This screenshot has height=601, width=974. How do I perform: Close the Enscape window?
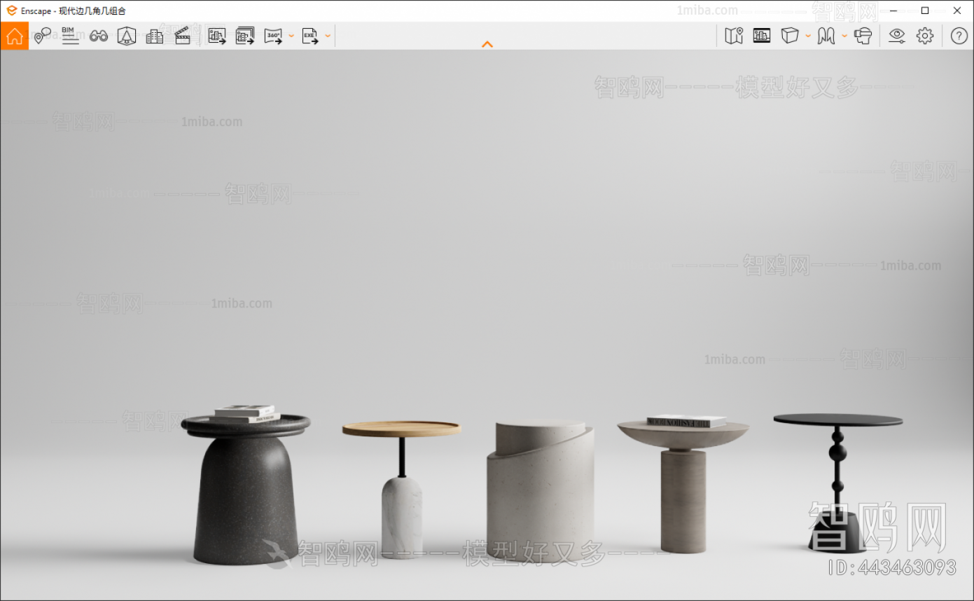click(x=957, y=11)
